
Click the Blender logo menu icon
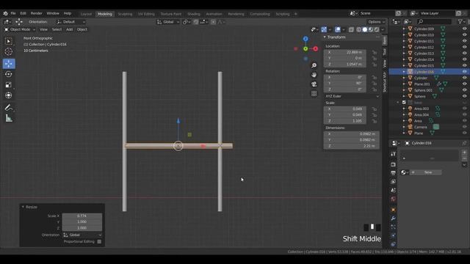pos(5,13)
